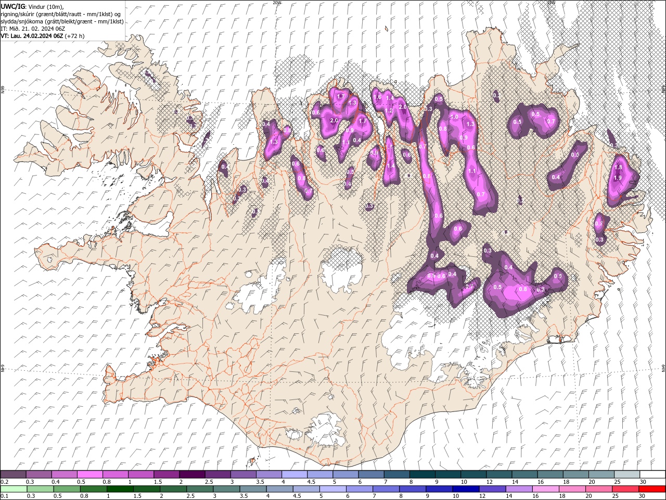Click the 1.6 snowfall value on the map
The width and height of the screenshot is (666, 500).
(378, 97)
